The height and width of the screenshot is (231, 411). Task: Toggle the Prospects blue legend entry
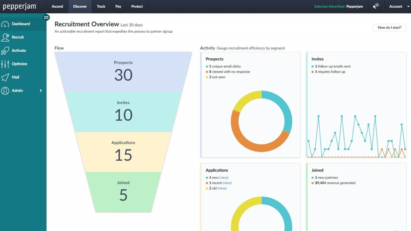[x=223, y=66]
